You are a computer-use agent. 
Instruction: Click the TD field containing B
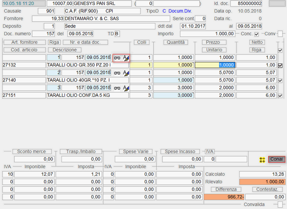click(117, 34)
